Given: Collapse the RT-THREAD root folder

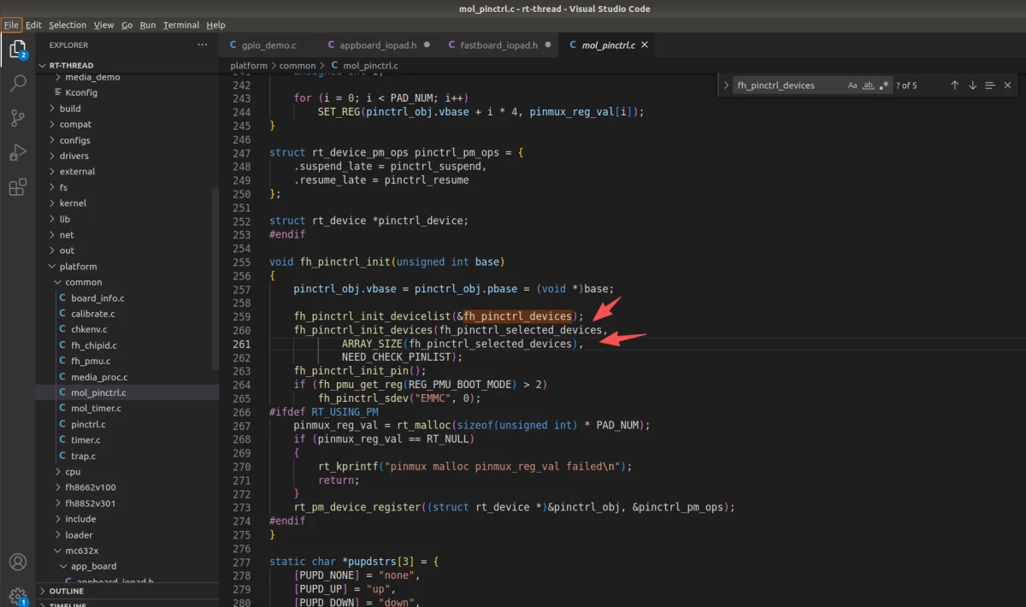Looking at the screenshot, I should pyautogui.click(x=43, y=65).
